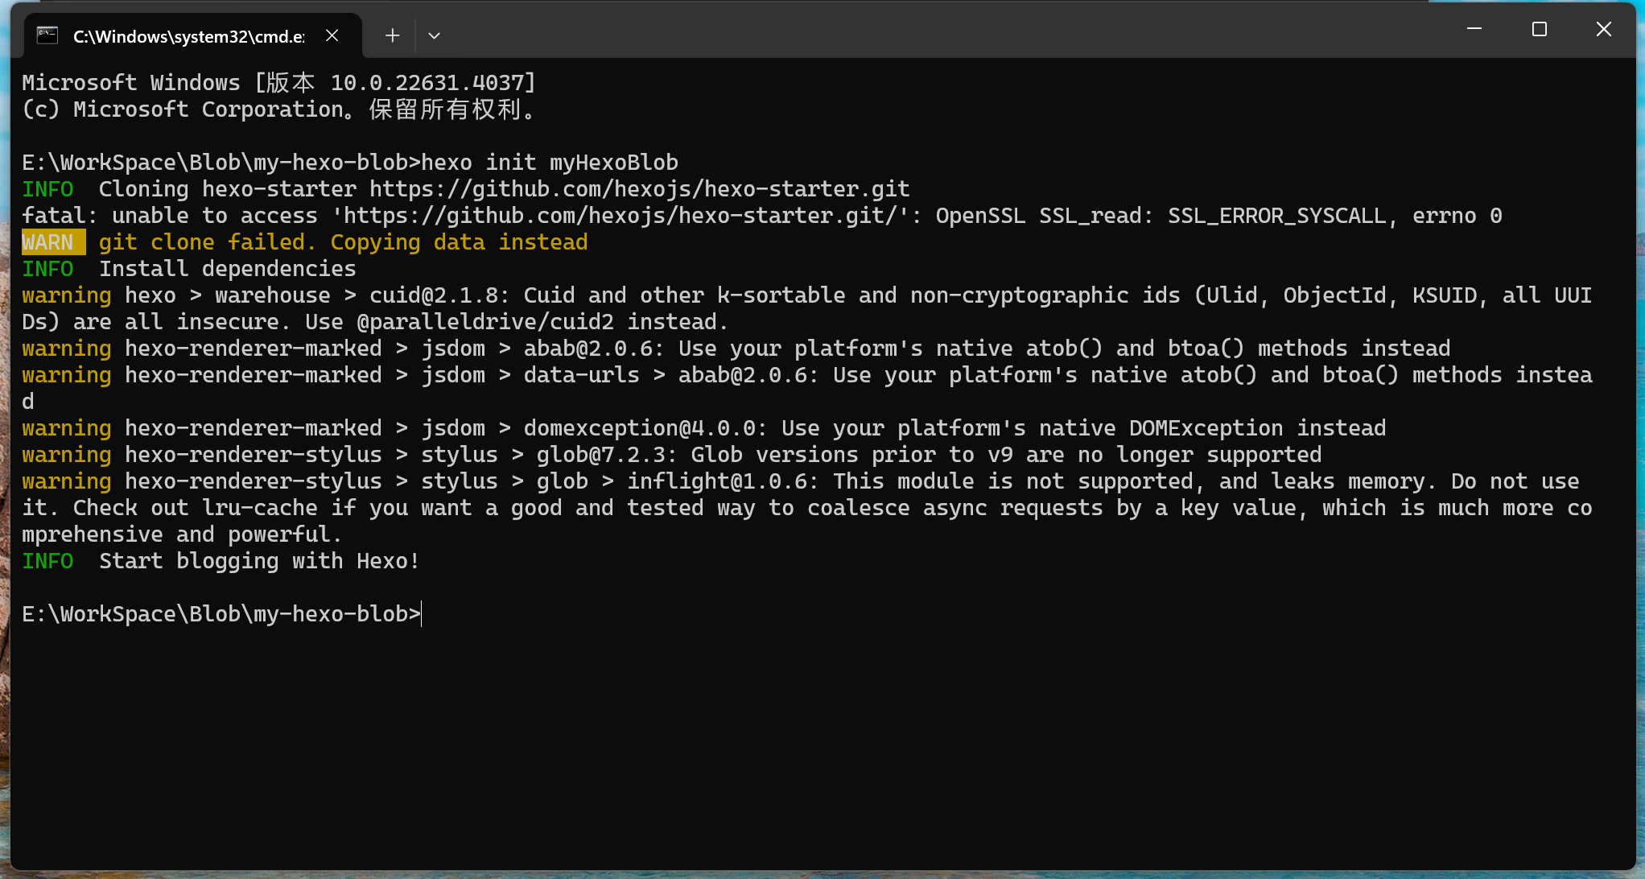Screen dimensions: 1645x879
Task: Expand the new tab profile dropdown chevron
Action: [x=434, y=35]
